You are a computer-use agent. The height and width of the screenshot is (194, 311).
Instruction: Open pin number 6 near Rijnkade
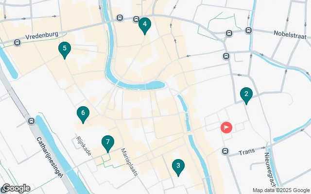pos(83,114)
